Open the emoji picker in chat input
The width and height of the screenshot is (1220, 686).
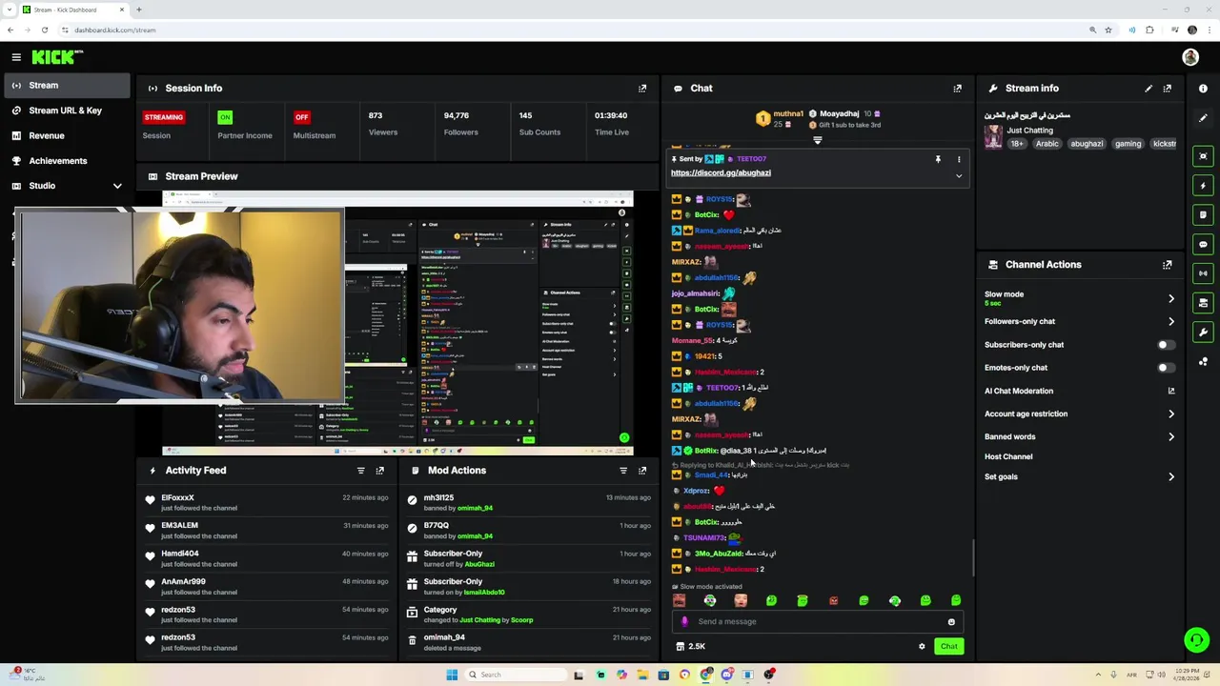(951, 622)
